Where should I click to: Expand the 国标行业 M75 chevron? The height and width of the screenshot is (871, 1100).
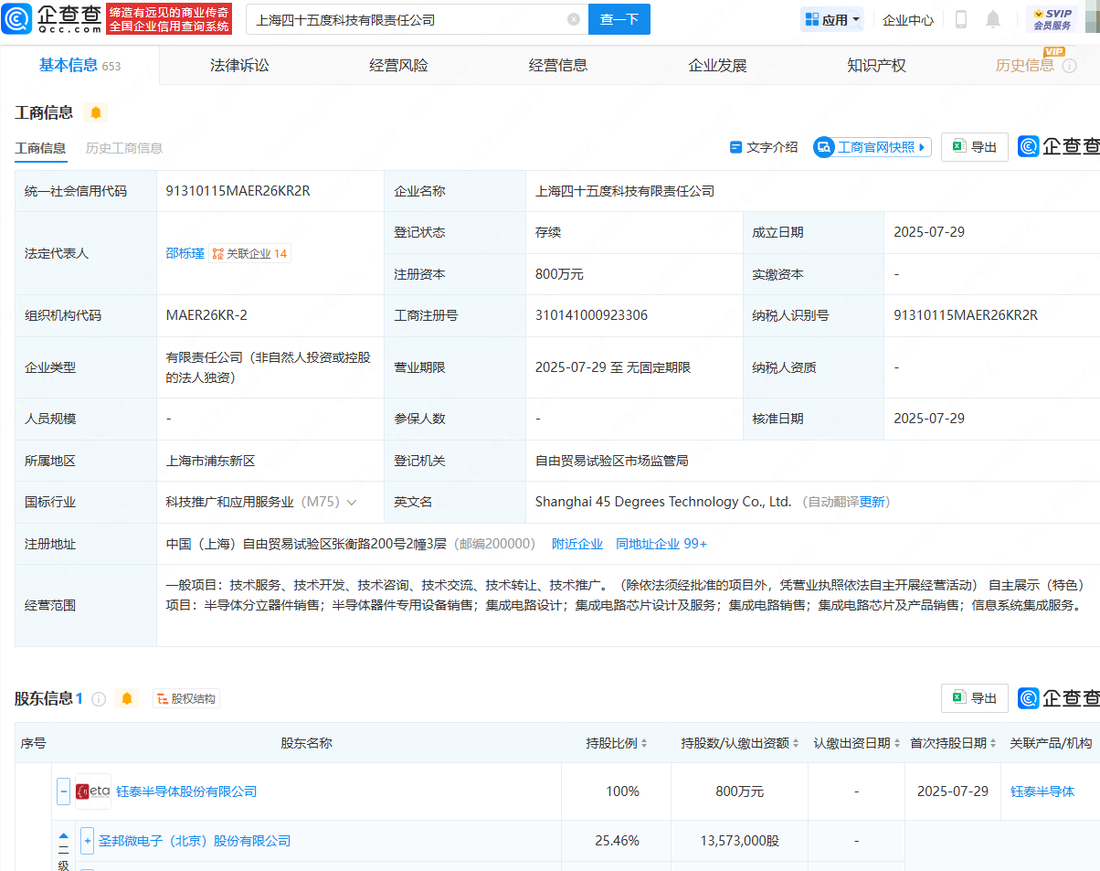[x=351, y=503]
